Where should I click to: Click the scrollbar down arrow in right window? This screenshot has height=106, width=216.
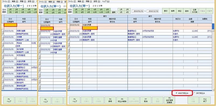pos(213,90)
